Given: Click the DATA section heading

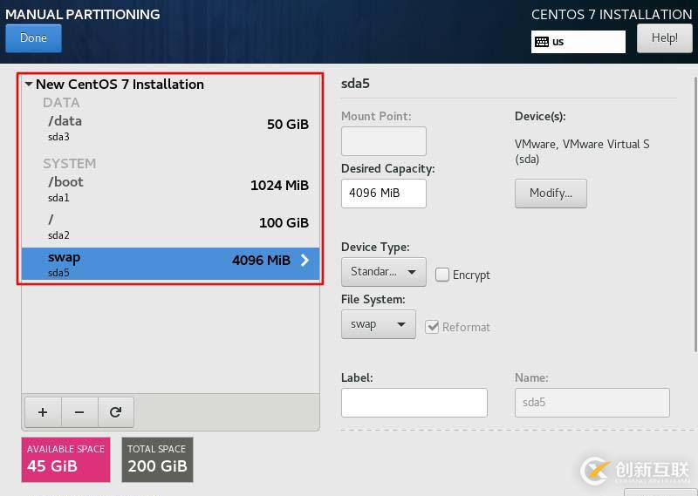Looking at the screenshot, I should tap(61, 102).
